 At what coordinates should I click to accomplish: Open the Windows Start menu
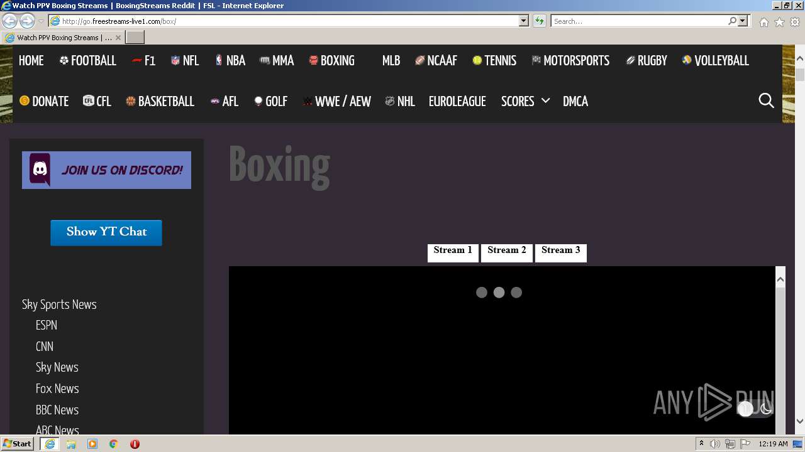(18, 444)
